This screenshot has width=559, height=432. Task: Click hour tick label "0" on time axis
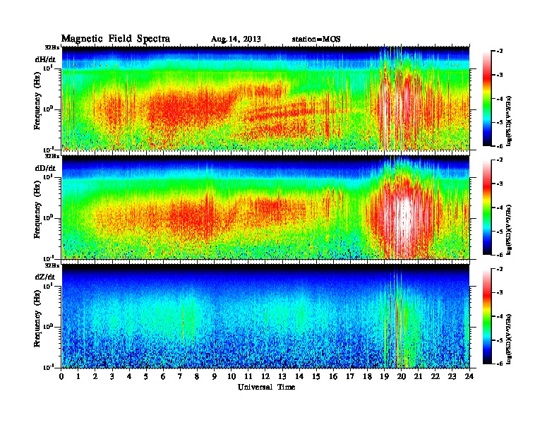[62, 377]
